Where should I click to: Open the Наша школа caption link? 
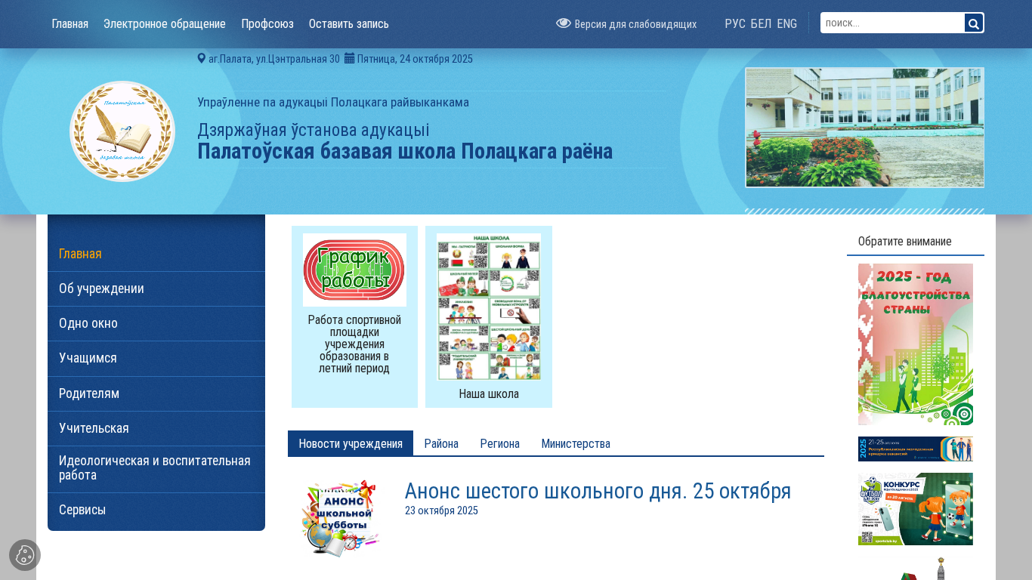click(x=489, y=394)
